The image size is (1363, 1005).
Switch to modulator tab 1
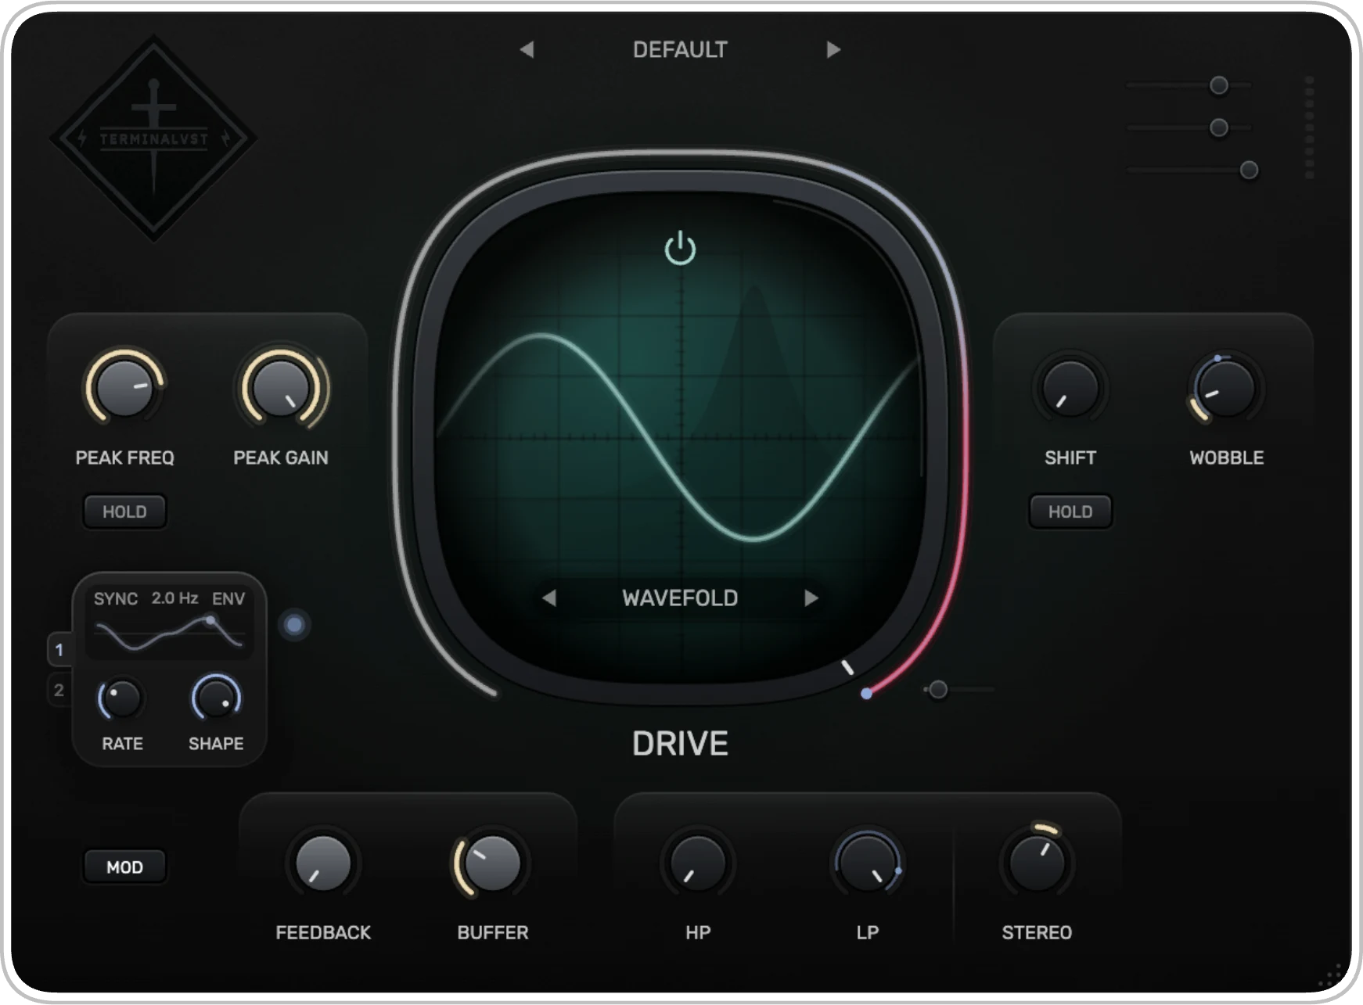(x=59, y=650)
